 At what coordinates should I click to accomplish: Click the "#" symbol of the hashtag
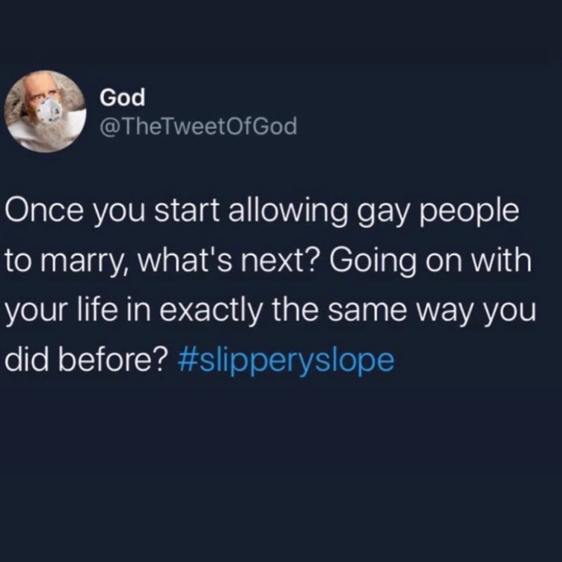[186, 360]
